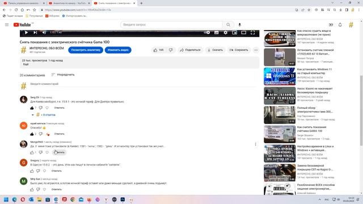The height and width of the screenshot is (204, 363).
Task: Click the Скачать download button
Action: pyautogui.click(x=215, y=50)
